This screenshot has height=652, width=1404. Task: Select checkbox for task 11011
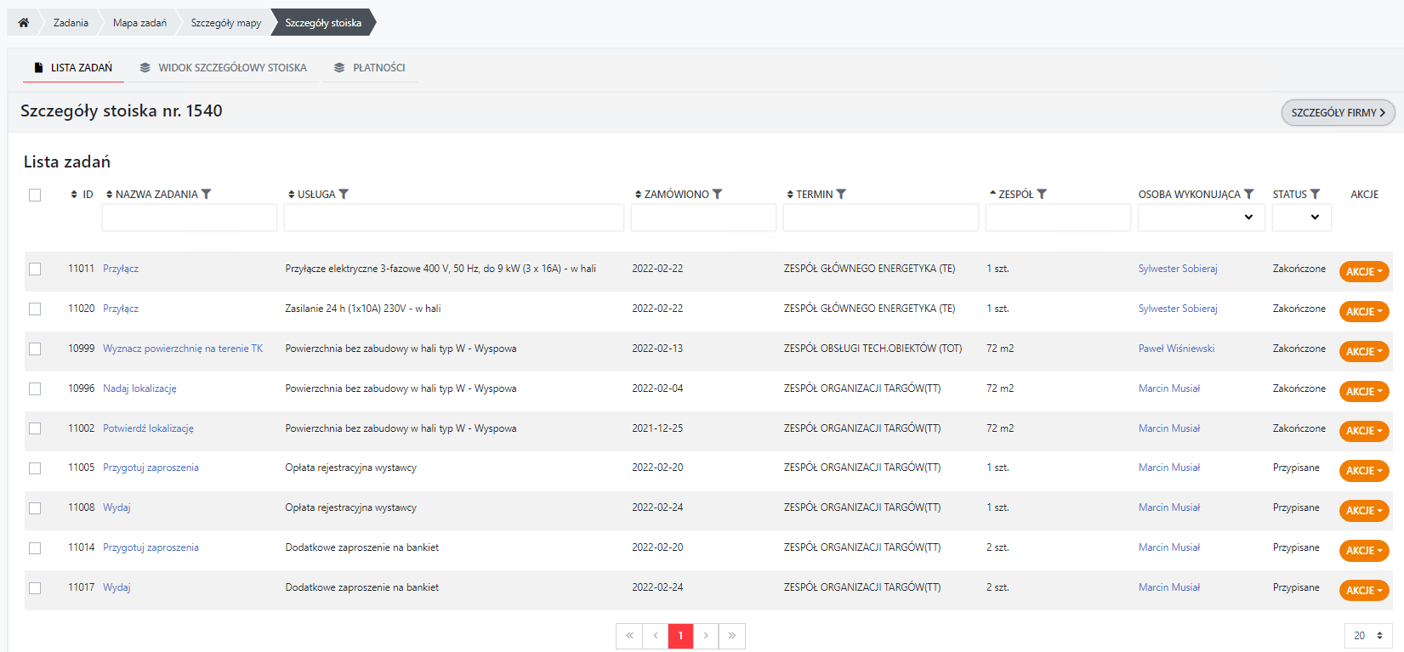tap(35, 269)
